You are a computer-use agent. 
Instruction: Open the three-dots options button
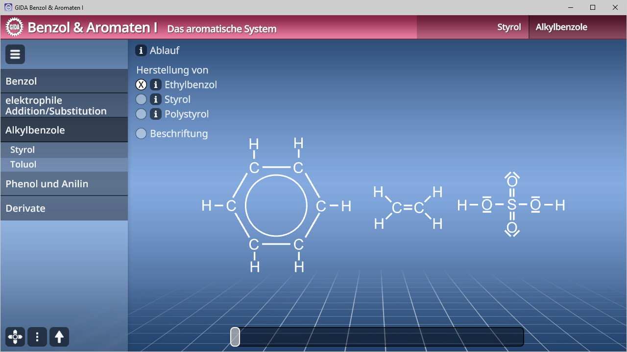37,337
